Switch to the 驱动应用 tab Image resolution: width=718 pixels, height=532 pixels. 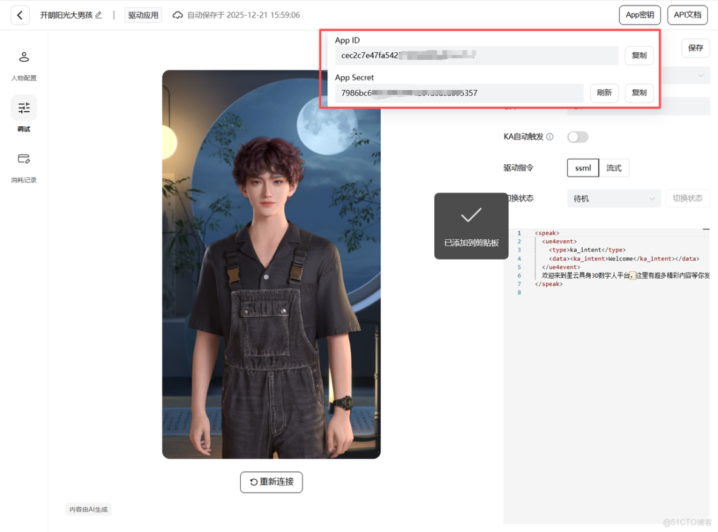click(x=143, y=15)
